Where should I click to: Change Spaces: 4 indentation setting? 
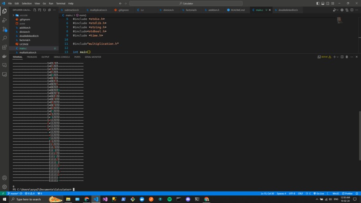point(281,194)
